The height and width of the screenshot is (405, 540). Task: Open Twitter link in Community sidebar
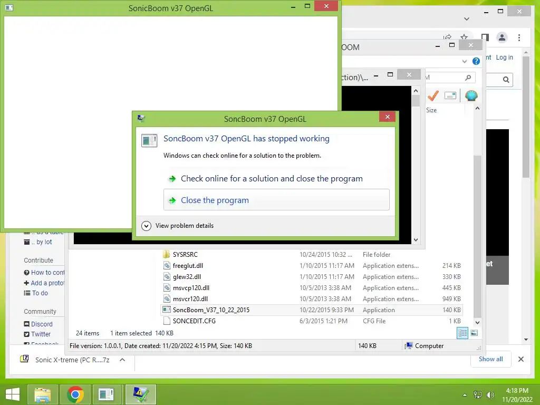point(41,334)
